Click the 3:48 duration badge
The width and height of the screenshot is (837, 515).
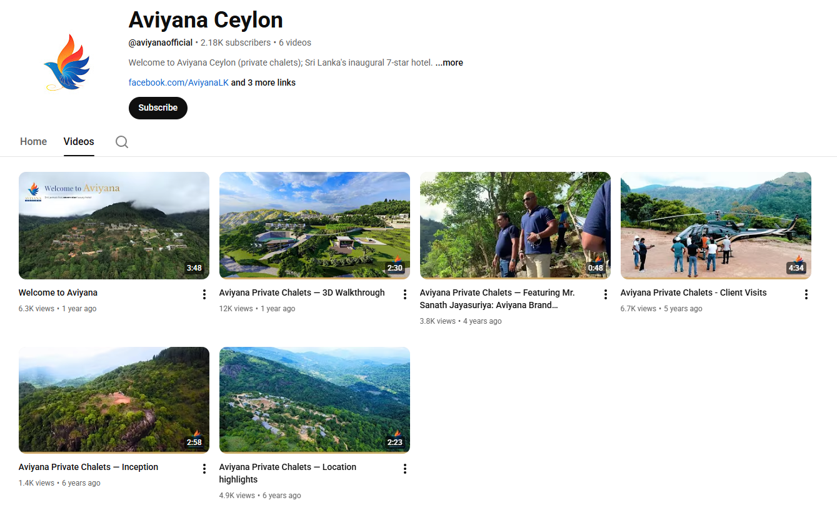(x=194, y=268)
